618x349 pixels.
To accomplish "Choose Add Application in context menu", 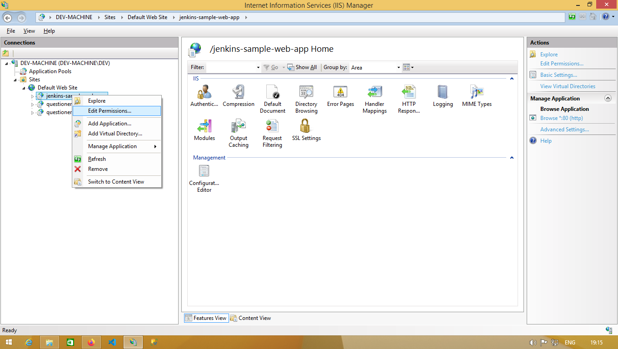I will pos(117,124).
